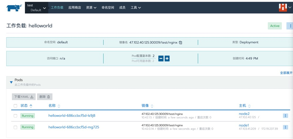Click the 下载YAML button

click(24, 97)
